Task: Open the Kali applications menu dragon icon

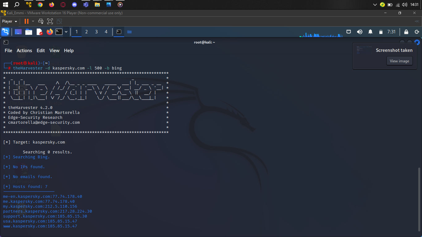Action: pyautogui.click(x=5, y=32)
